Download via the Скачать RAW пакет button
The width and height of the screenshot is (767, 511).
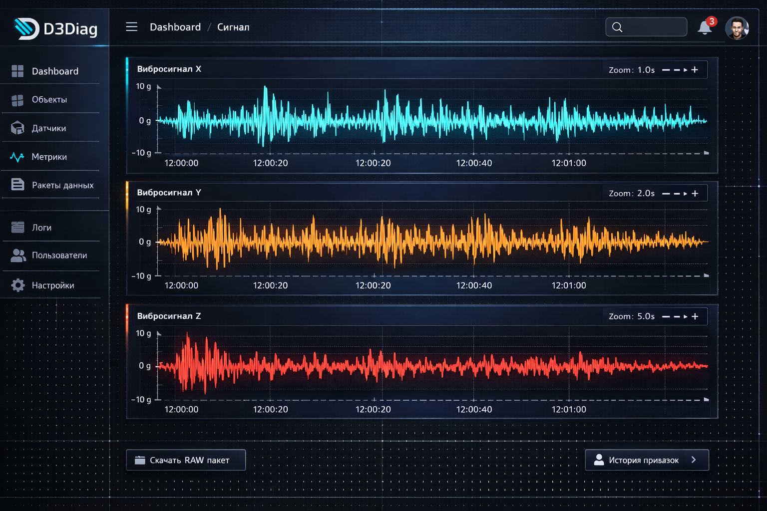(186, 460)
